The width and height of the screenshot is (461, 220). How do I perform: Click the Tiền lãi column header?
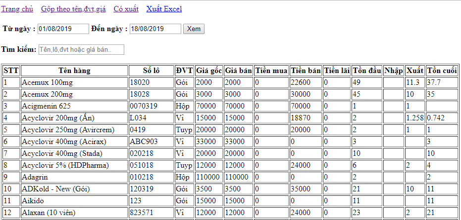click(x=337, y=71)
